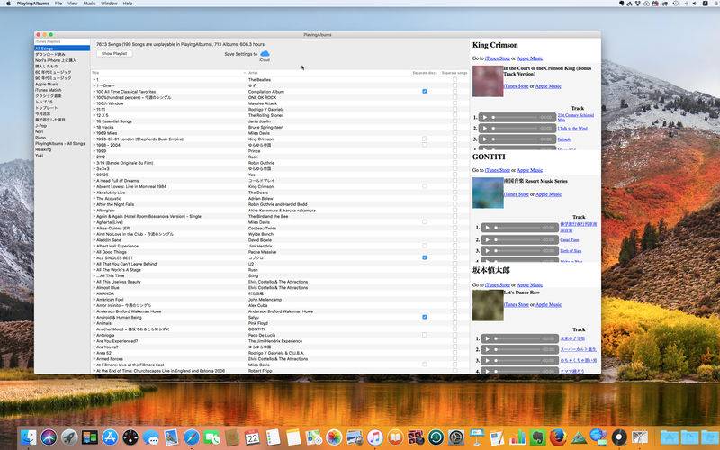This screenshot has width=720, height=450.
Task: Open the Window menu
Action: click(x=109, y=4)
